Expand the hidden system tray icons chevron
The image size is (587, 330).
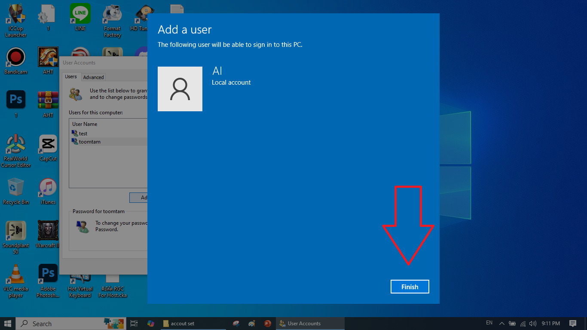pyautogui.click(x=501, y=324)
